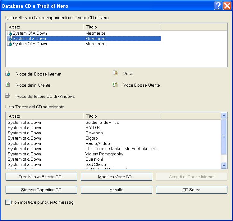This screenshot has width=233, height=221.
Task: Sort the CD entries by Artista column
Action: pos(44,27)
